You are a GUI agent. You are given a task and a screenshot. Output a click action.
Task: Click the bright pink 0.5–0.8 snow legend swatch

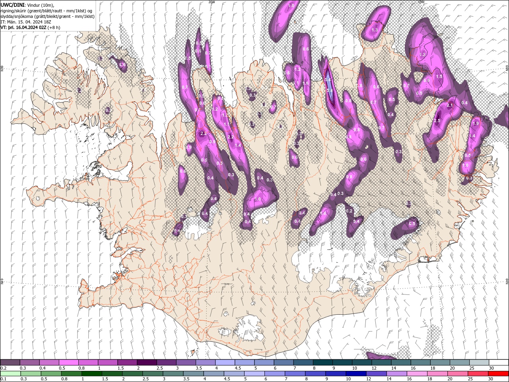(68, 363)
